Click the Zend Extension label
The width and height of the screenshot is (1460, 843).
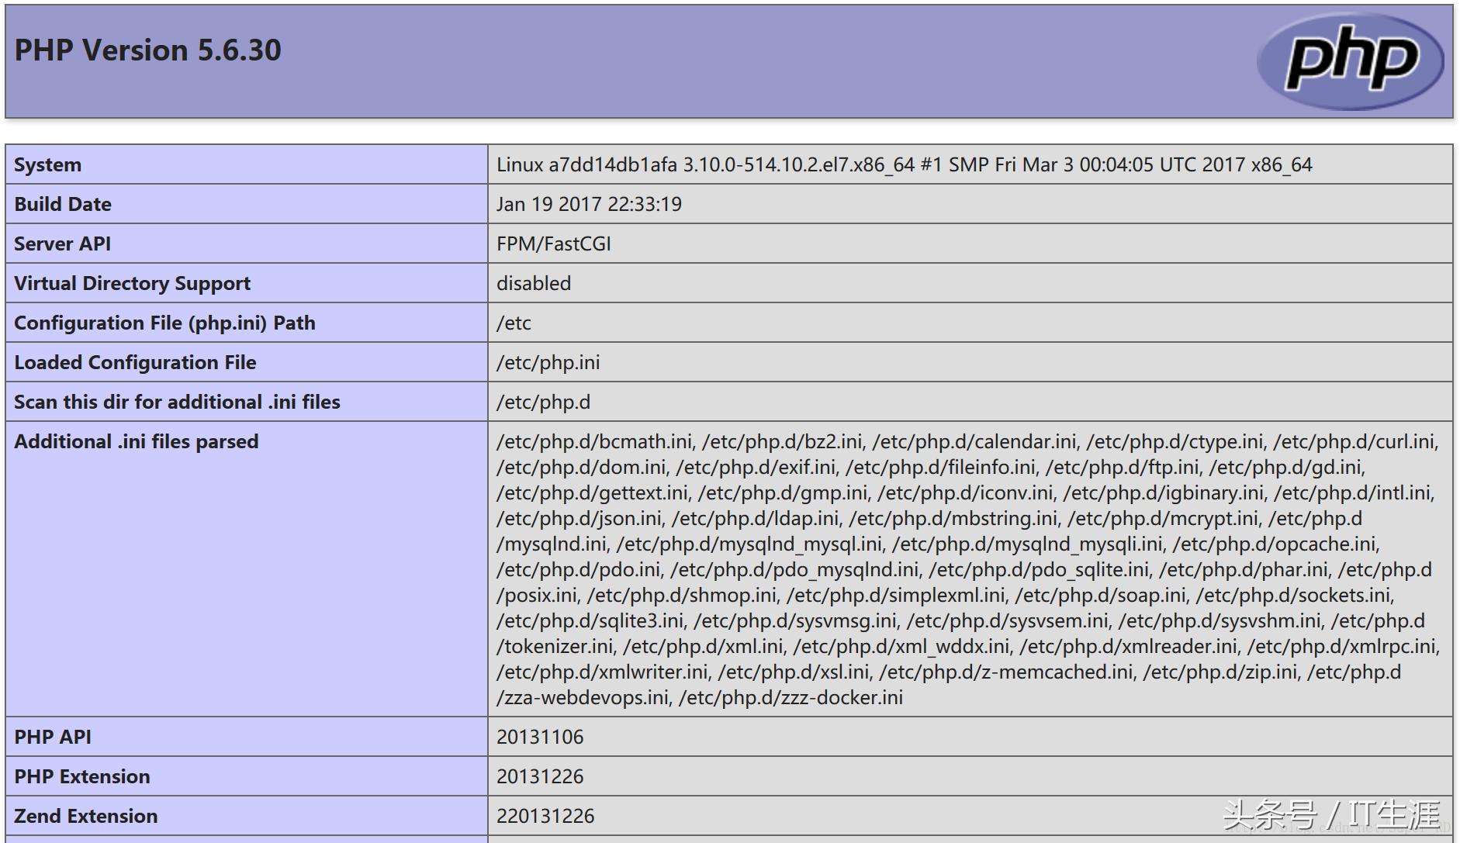pyautogui.click(x=85, y=816)
